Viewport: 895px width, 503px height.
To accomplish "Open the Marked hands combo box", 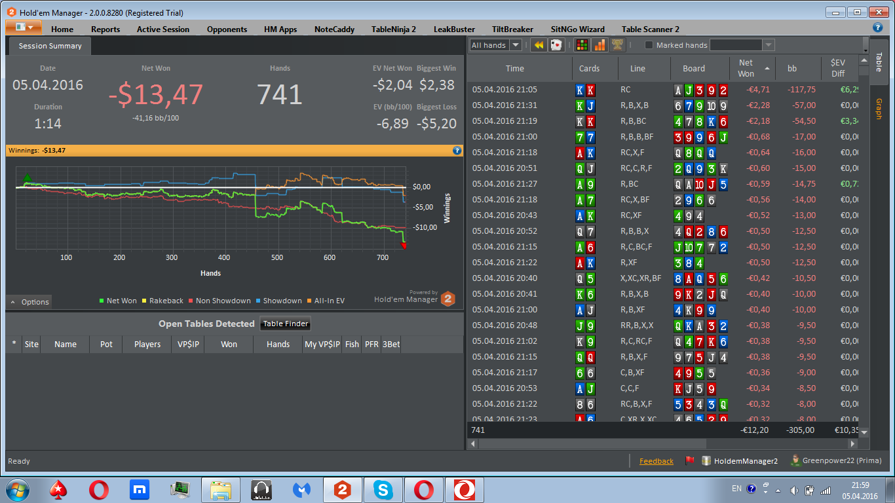I will point(742,45).
